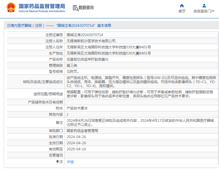
Task: Select the 生效日期 value 2024-04-26
Action: pos(76,143)
